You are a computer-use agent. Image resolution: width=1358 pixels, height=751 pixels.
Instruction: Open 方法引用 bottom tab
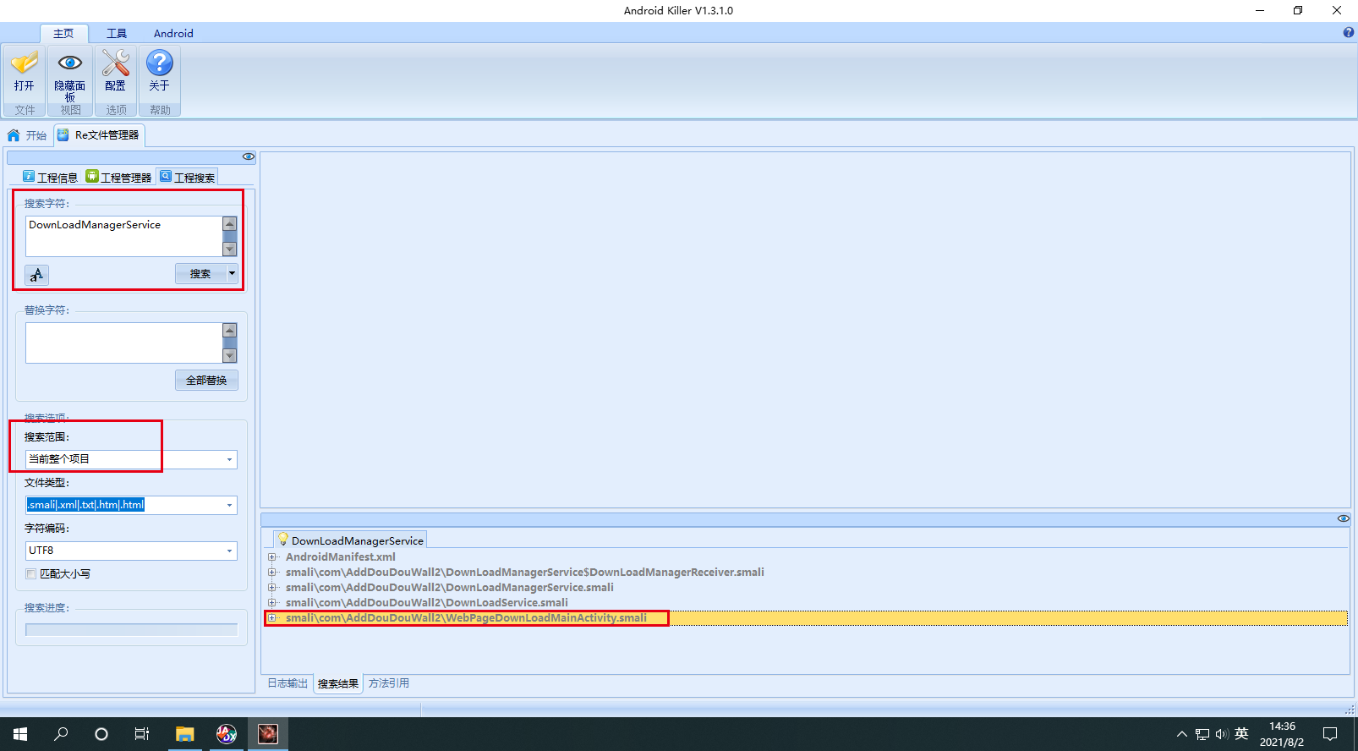[389, 683]
